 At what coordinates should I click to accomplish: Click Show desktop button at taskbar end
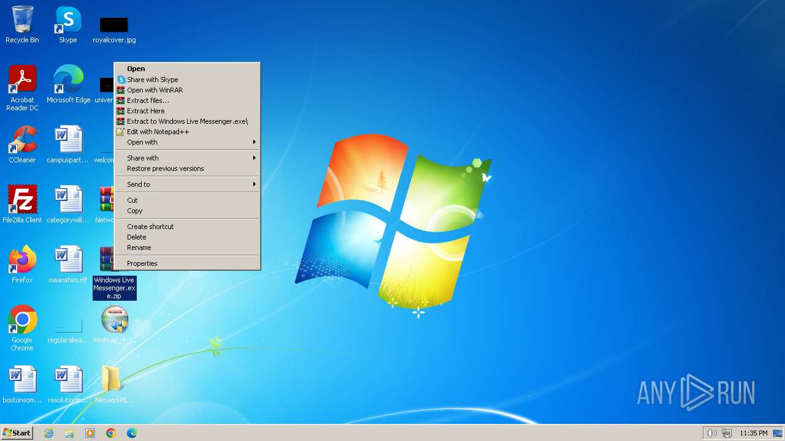coord(778,433)
